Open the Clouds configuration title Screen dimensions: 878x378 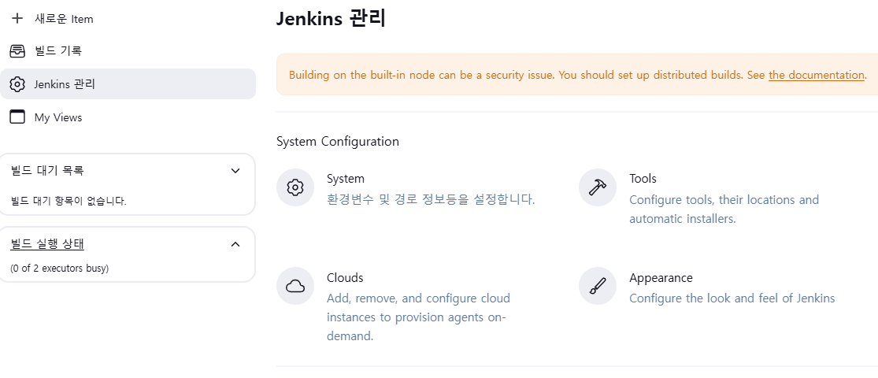click(x=345, y=278)
